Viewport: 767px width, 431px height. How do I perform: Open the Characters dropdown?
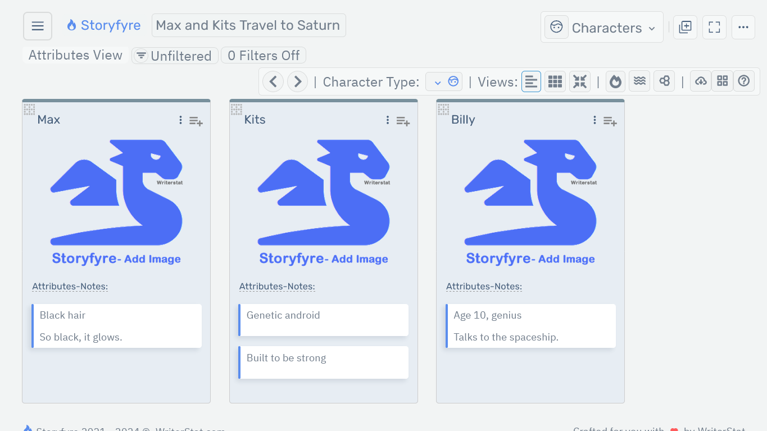coord(602,27)
